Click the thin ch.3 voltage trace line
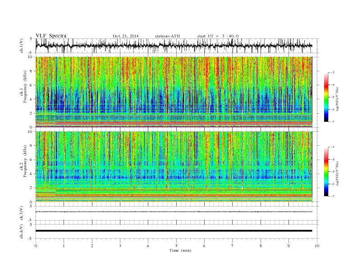 tap(174, 212)
